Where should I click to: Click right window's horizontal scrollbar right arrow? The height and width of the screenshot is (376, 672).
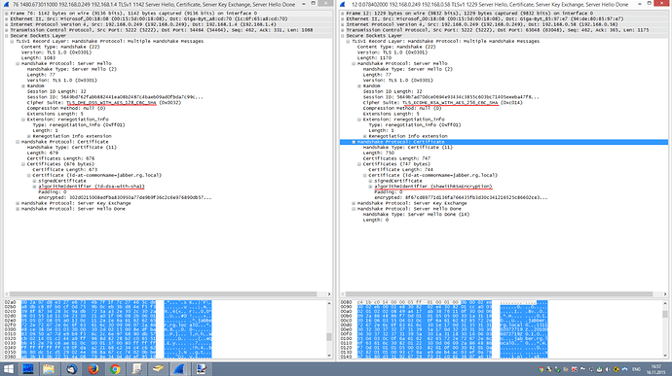[x=665, y=293]
